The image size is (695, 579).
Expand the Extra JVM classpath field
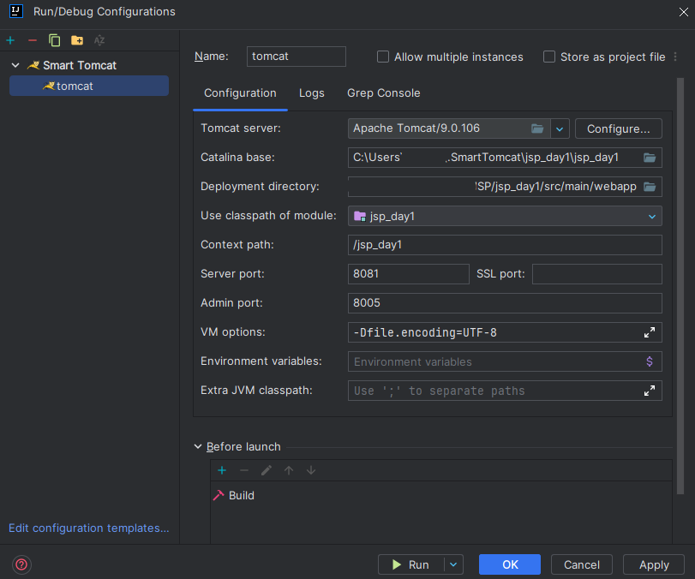pos(650,391)
